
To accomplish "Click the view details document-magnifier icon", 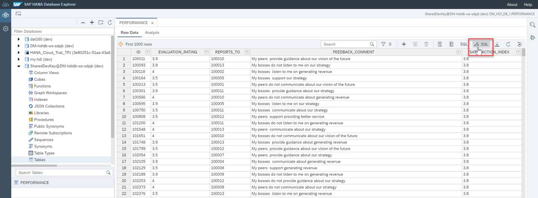I will [x=440, y=44].
